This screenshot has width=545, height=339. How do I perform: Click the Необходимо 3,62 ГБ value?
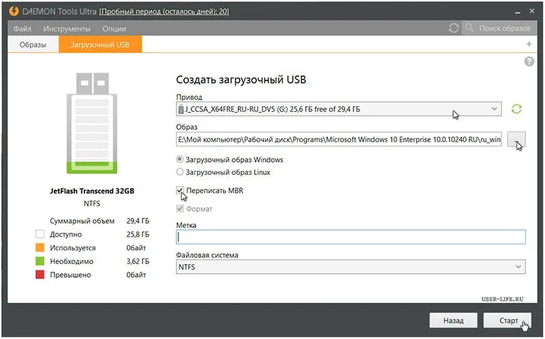[x=138, y=261]
